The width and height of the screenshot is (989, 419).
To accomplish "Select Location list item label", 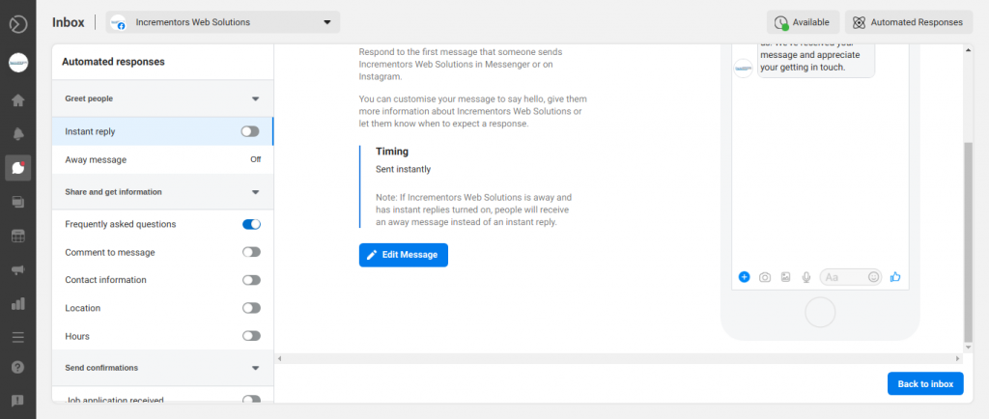I will coord(83,308).
